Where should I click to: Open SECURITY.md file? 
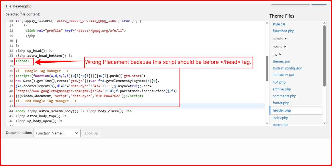point(283,75)
